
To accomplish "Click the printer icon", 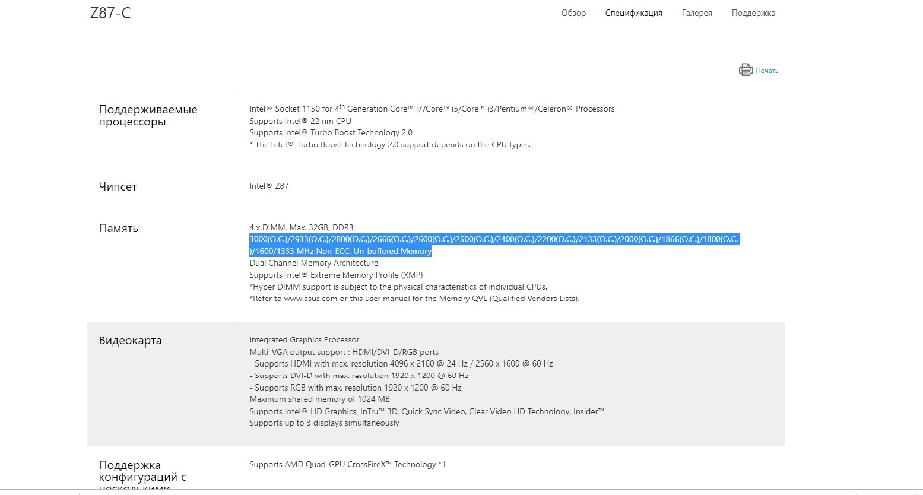I will (746, 70).
